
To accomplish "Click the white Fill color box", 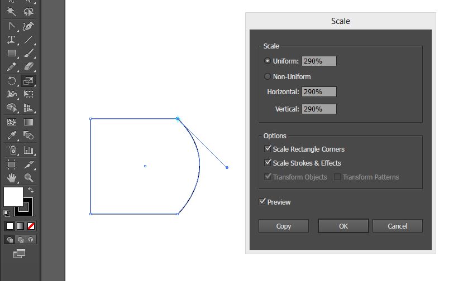I will coord(13,196).
